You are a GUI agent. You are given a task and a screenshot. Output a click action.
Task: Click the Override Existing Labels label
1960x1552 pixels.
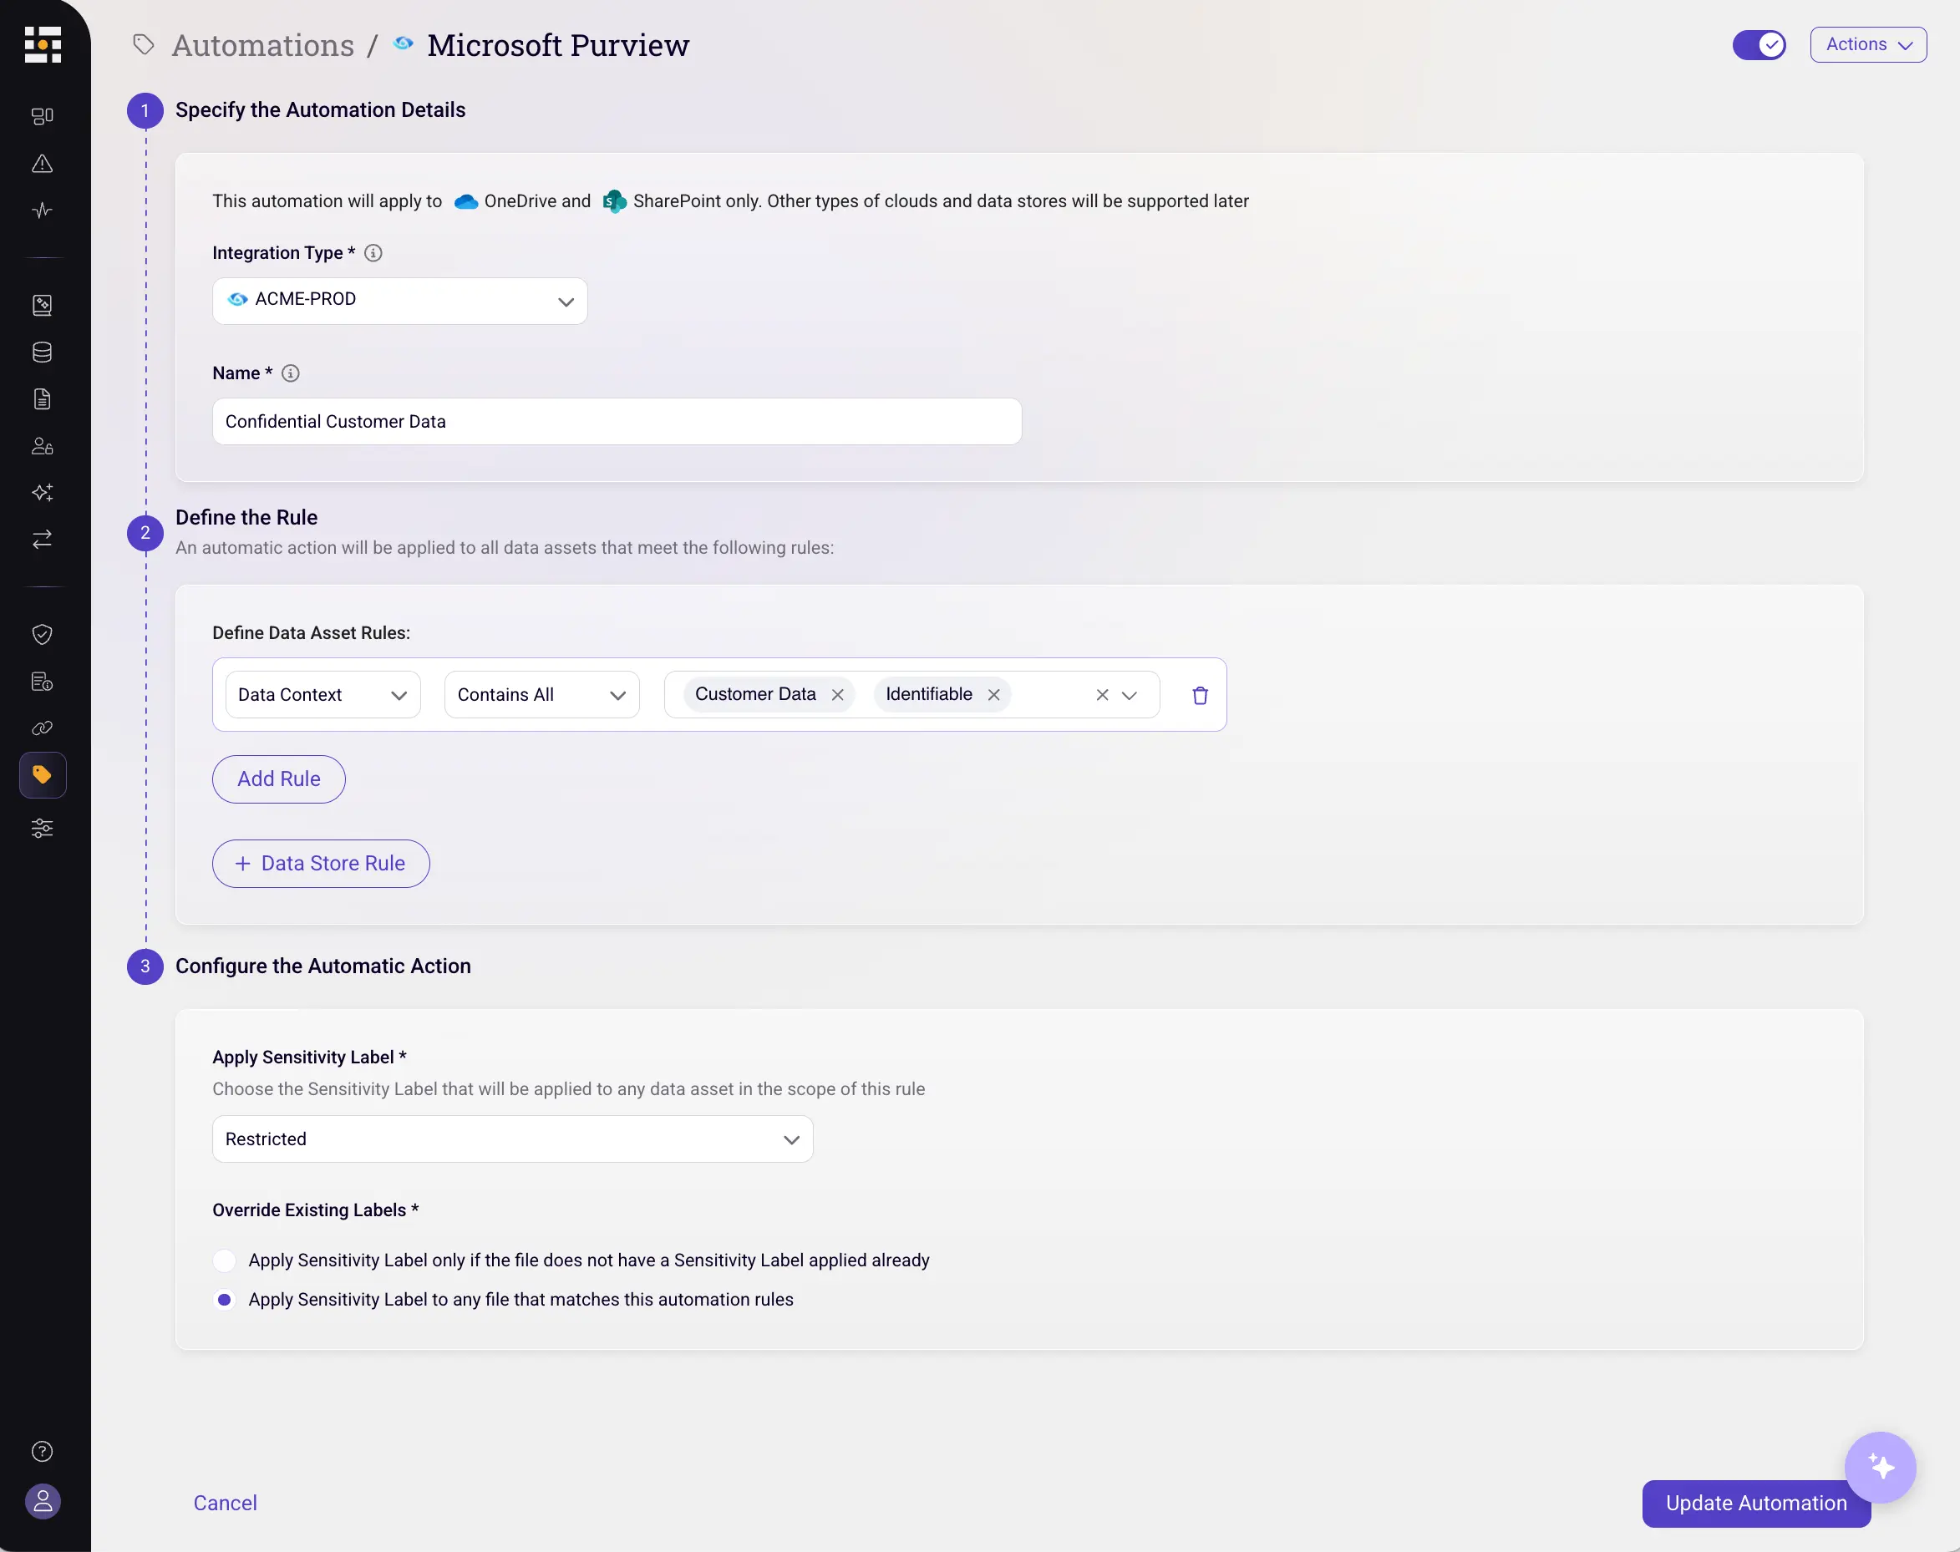coord(315,1210)
